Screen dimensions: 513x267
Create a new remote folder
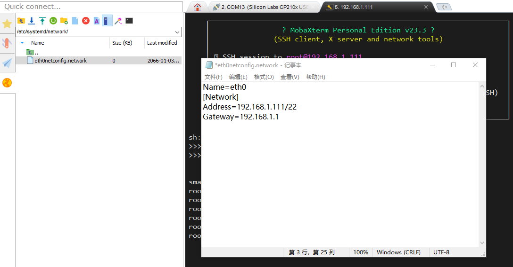[x=64, y=21]
